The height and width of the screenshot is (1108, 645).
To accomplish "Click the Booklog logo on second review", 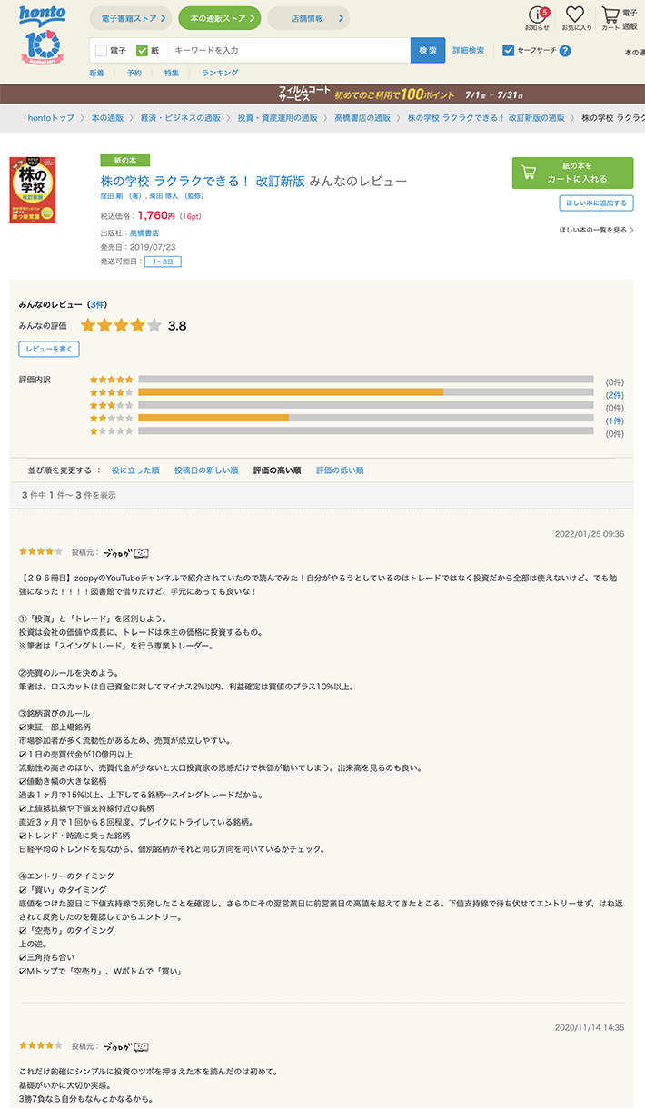I will (125, 1046).
